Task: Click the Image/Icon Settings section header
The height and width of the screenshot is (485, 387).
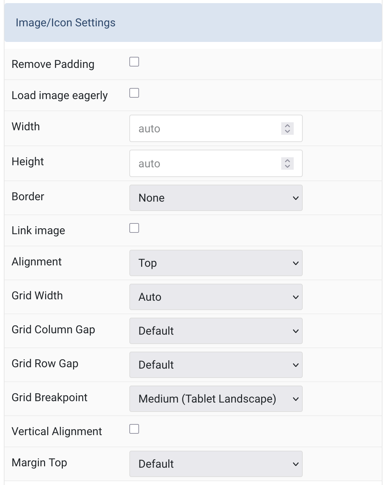Action: pyautogui.click(x=66, y=23)
